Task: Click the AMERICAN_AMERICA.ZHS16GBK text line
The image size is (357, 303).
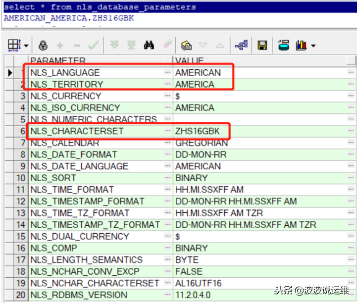Action: [x=69, y=18]
